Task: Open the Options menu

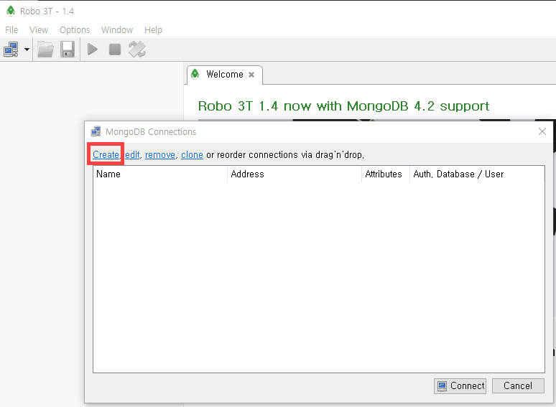Action: pos(75,29)
